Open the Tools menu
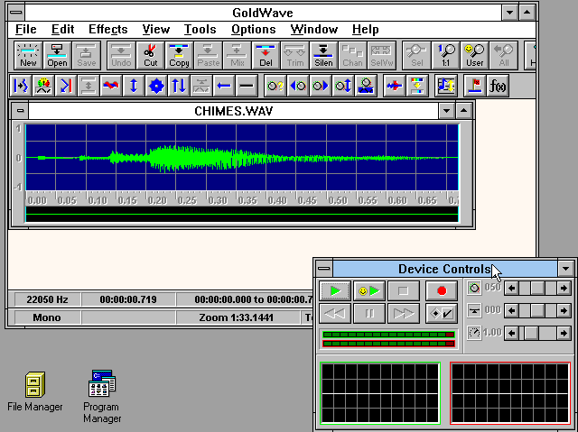The width and height of the screenshot is (578, 432). (200, 30)
